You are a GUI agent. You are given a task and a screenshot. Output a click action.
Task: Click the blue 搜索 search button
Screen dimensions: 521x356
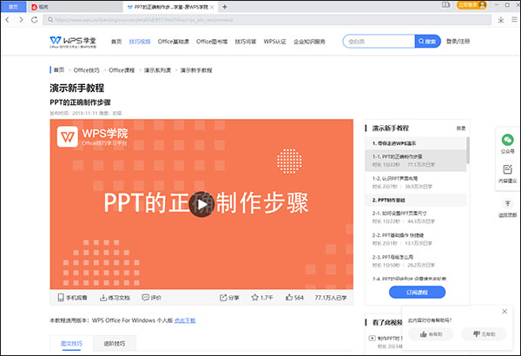tap(427, 41)
